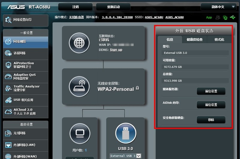Click the 高级设置 section header
240x159 pixels.
[26, 125]
